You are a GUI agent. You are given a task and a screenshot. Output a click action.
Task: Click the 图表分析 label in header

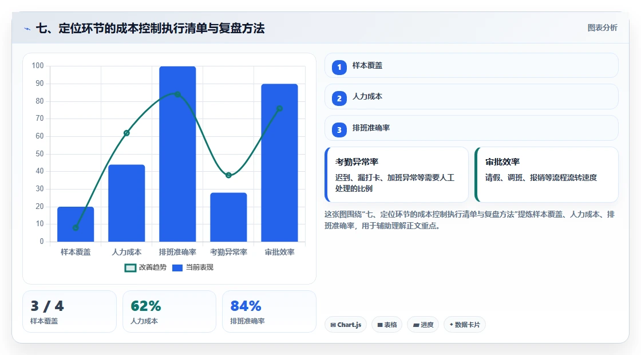pyautogui.click(x=602, y=28)
